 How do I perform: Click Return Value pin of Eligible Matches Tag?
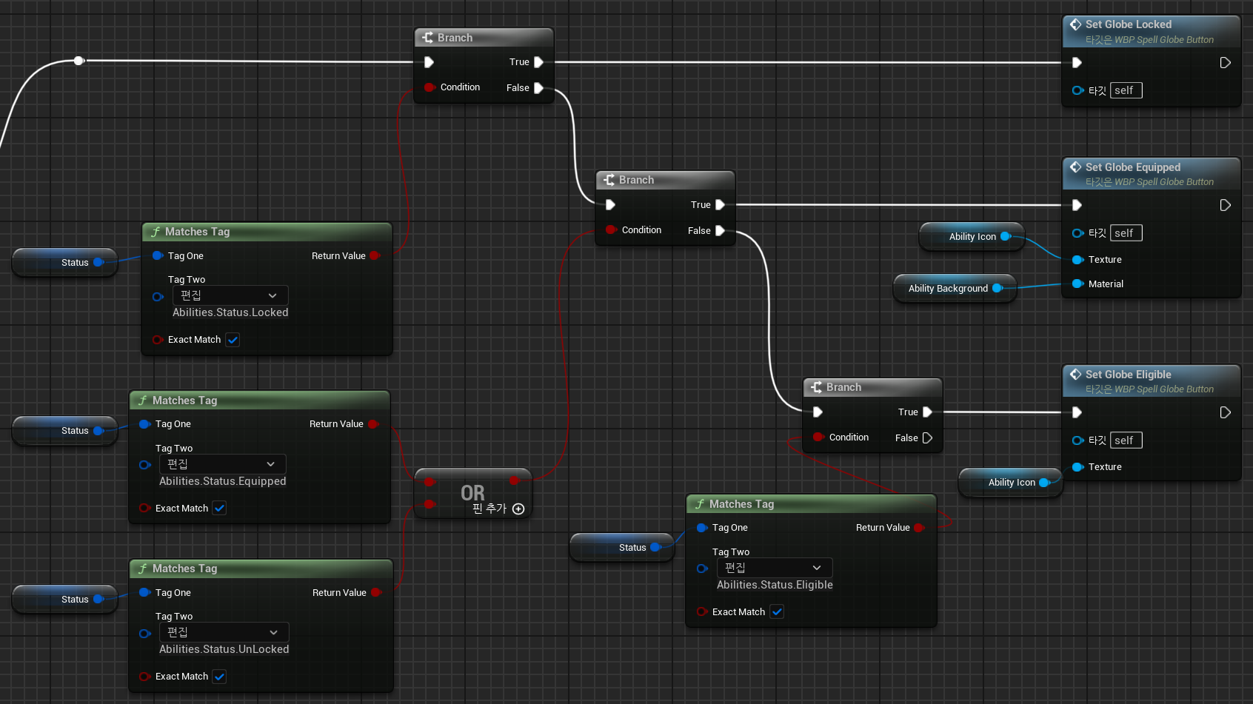coord(919,528)
